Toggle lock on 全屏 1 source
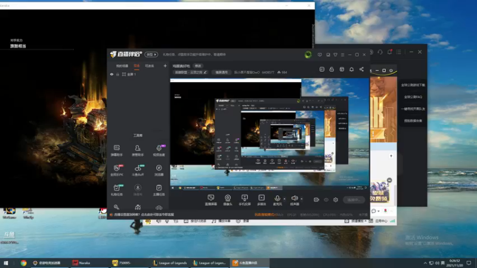The image size is (477, 268). 117,74
